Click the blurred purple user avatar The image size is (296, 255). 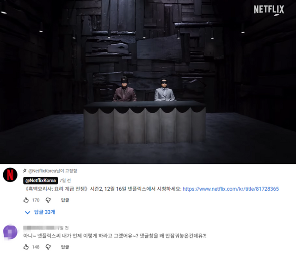10,232
